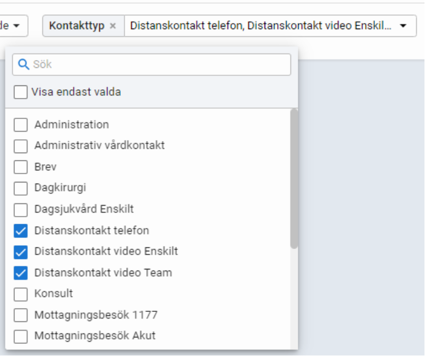Deselect Distanskontakt video Enskilt

pos(20,252)
